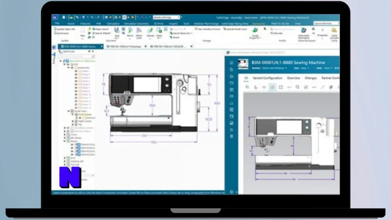The width and height of the screenshot is (391, 220).
Task: Close the second document tab
Action: coord(145,46)
